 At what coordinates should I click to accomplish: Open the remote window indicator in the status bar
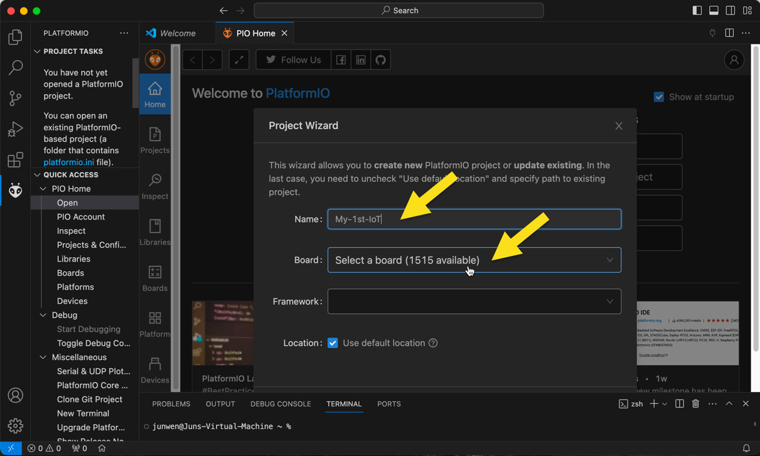[x=11, y=448]
